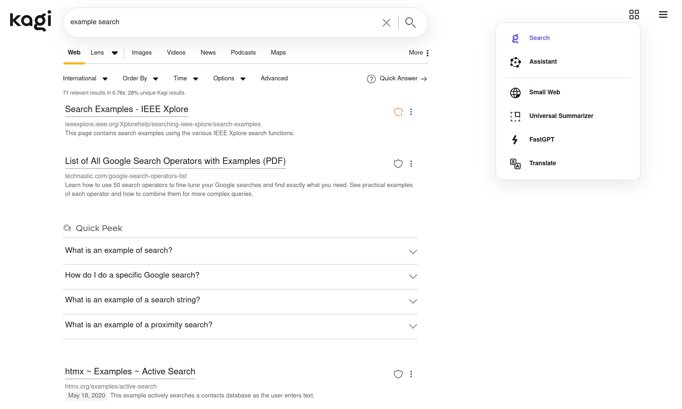Open the hamburger menu icon

[663, 14]
